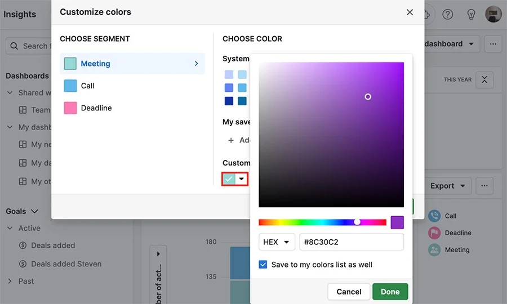The height and width of the screenshot is (304, 507).
Task: Expand the Past goals group
Action: point(10,281)
